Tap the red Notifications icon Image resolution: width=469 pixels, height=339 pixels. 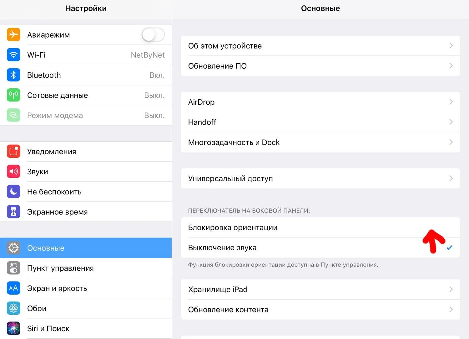[13, 152]
